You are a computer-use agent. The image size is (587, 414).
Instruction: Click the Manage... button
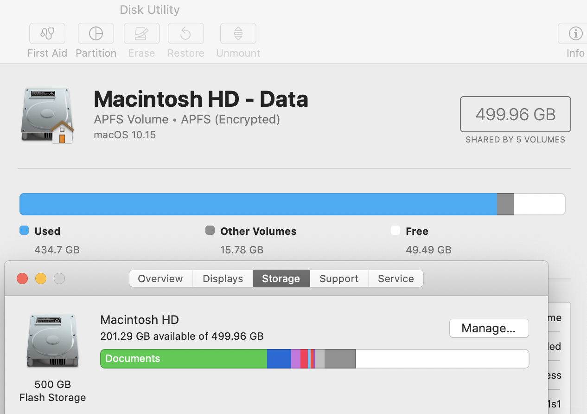[x=489, y=328]
